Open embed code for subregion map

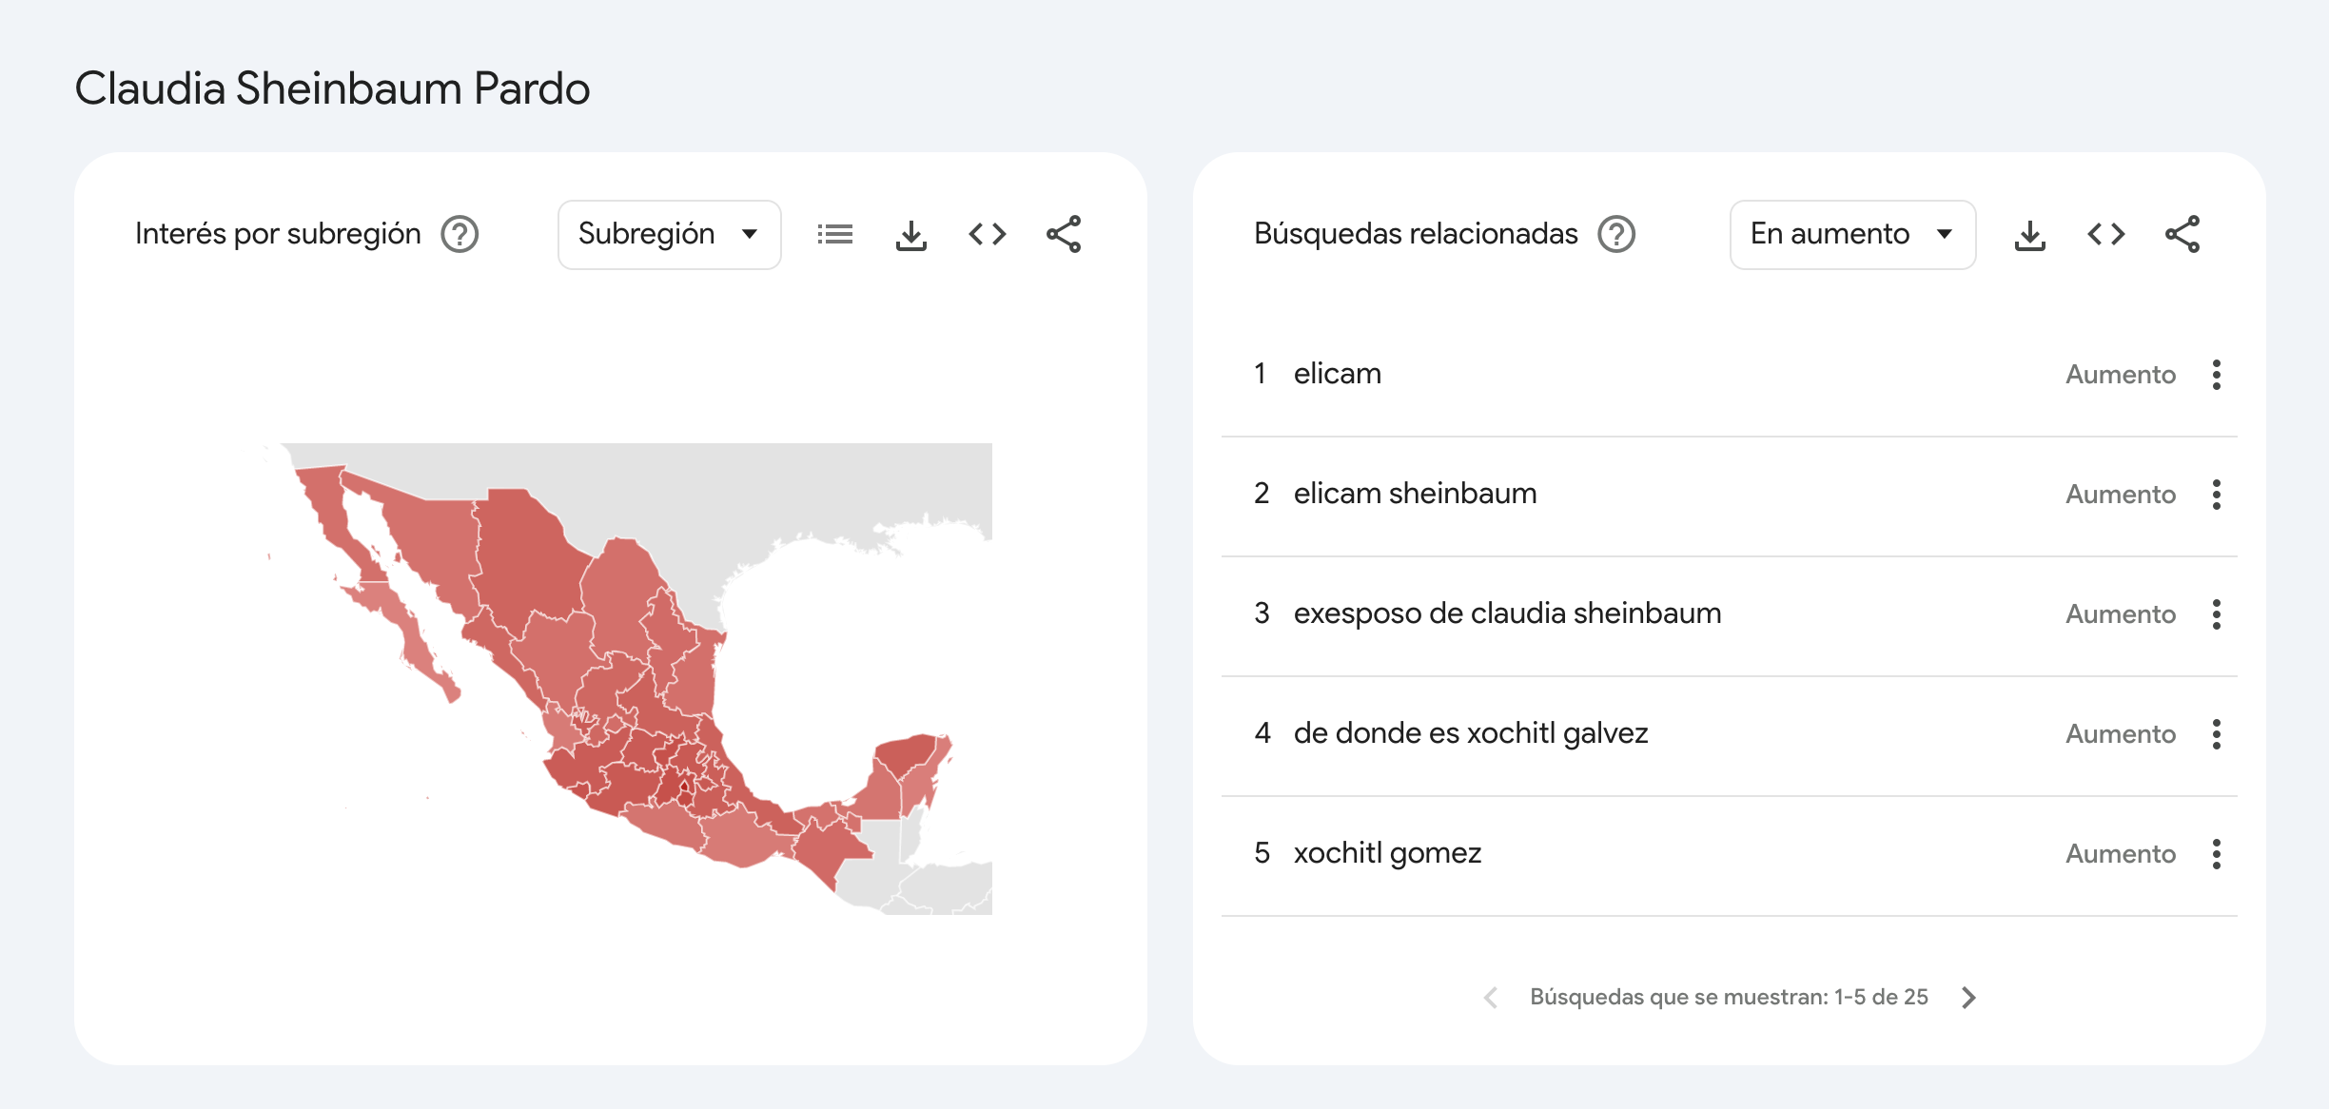pos(987,234)
